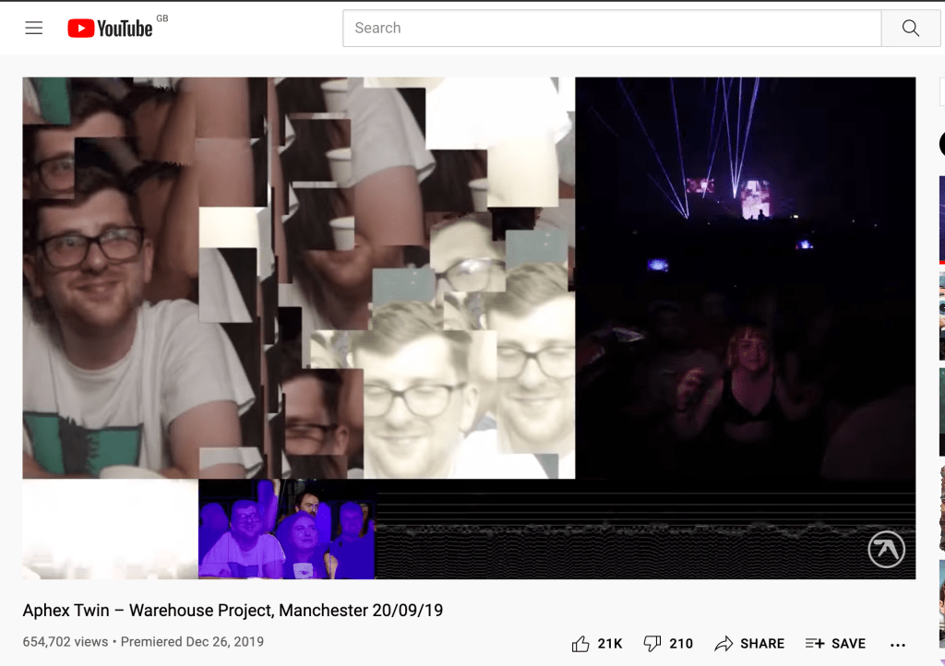
Task: Focus the Search text field
Action: (611, 29)
